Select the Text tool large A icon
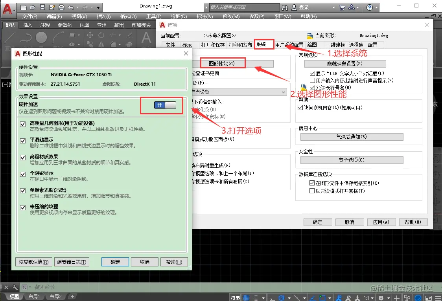The width and height of the screenshot is (442, 301). [146, 37]
